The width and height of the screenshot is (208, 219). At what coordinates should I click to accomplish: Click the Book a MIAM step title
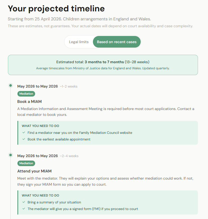click(30, 102)
